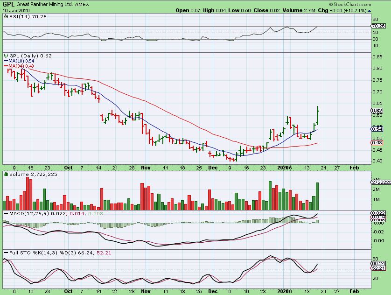Click the latest green price bar on chart
Viewport: 391px width, 295px height.
pos(318,115)
